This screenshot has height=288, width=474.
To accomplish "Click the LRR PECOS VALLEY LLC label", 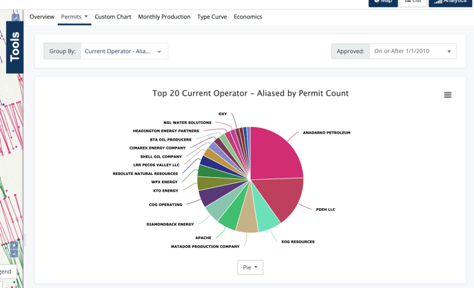I will (156, 165).
